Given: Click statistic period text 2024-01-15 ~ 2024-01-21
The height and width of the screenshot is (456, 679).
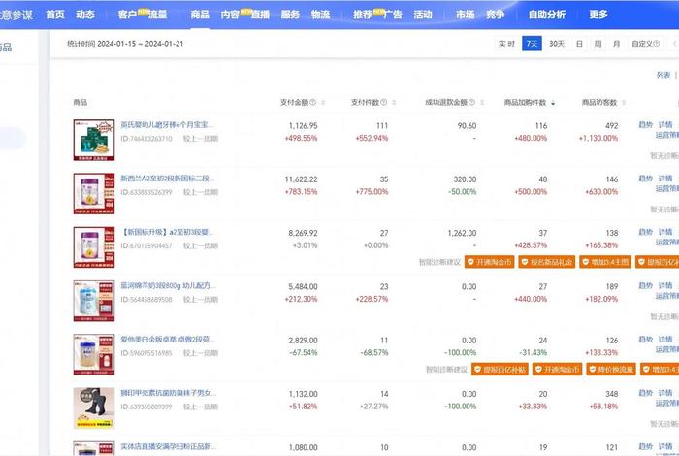Looking at the screenshot, I should [x=141, y=44].
